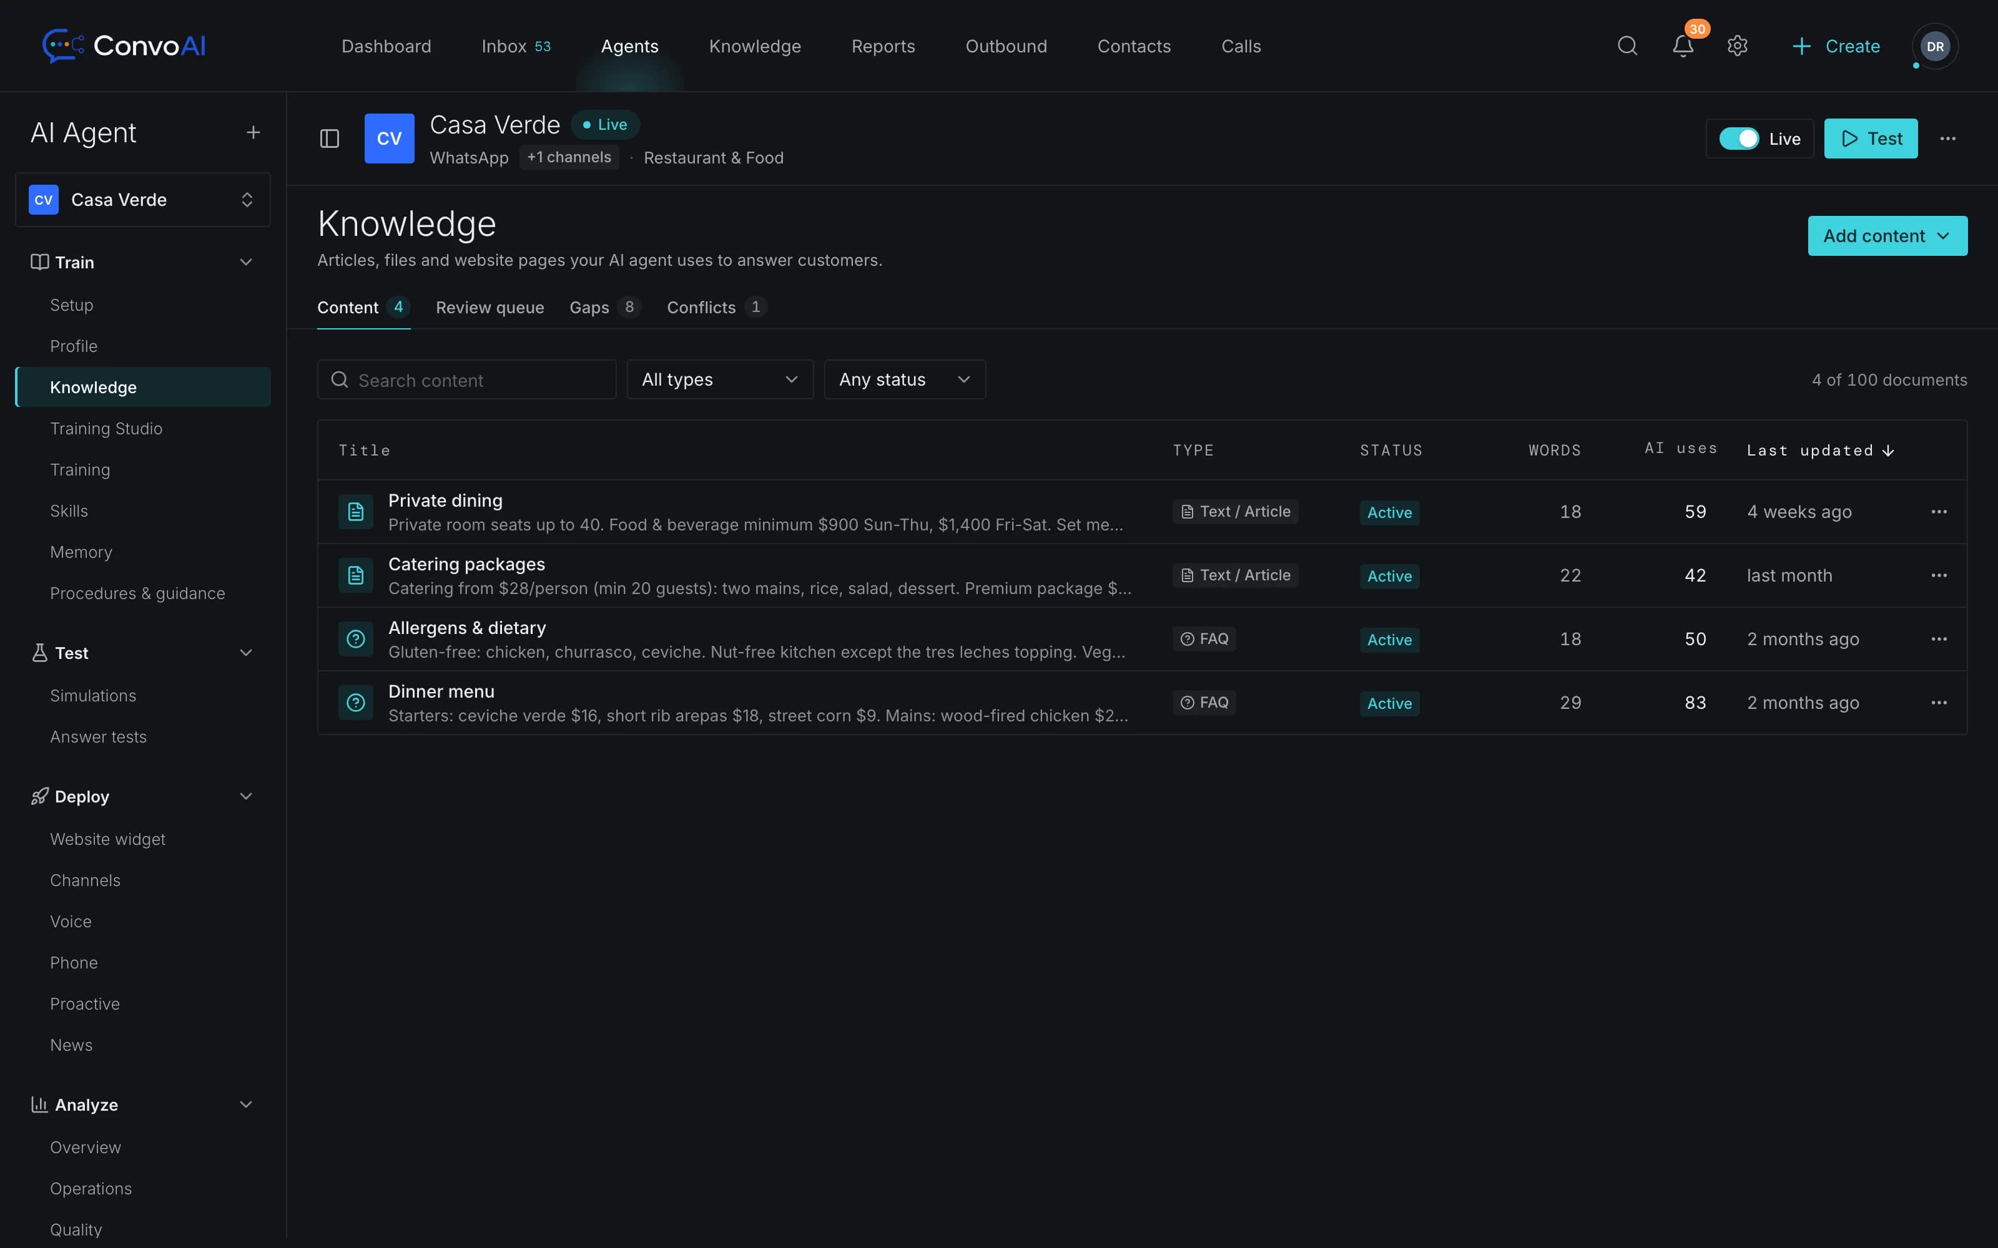This screenshot has width=1998, height=1248.
Task: Open the Casa Verde agent selector
Action: pos(143,200)
